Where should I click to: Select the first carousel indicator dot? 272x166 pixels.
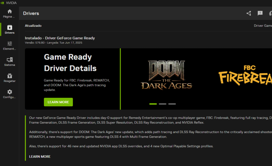(x=153, y=104)
